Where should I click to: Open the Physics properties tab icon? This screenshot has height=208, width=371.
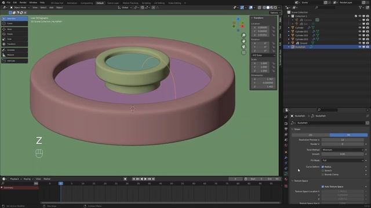(286, 163)
